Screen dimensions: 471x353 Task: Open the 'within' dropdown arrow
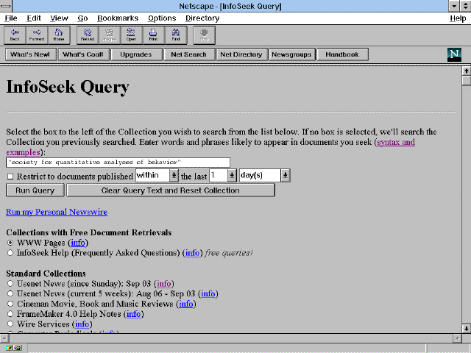(174, 175)
